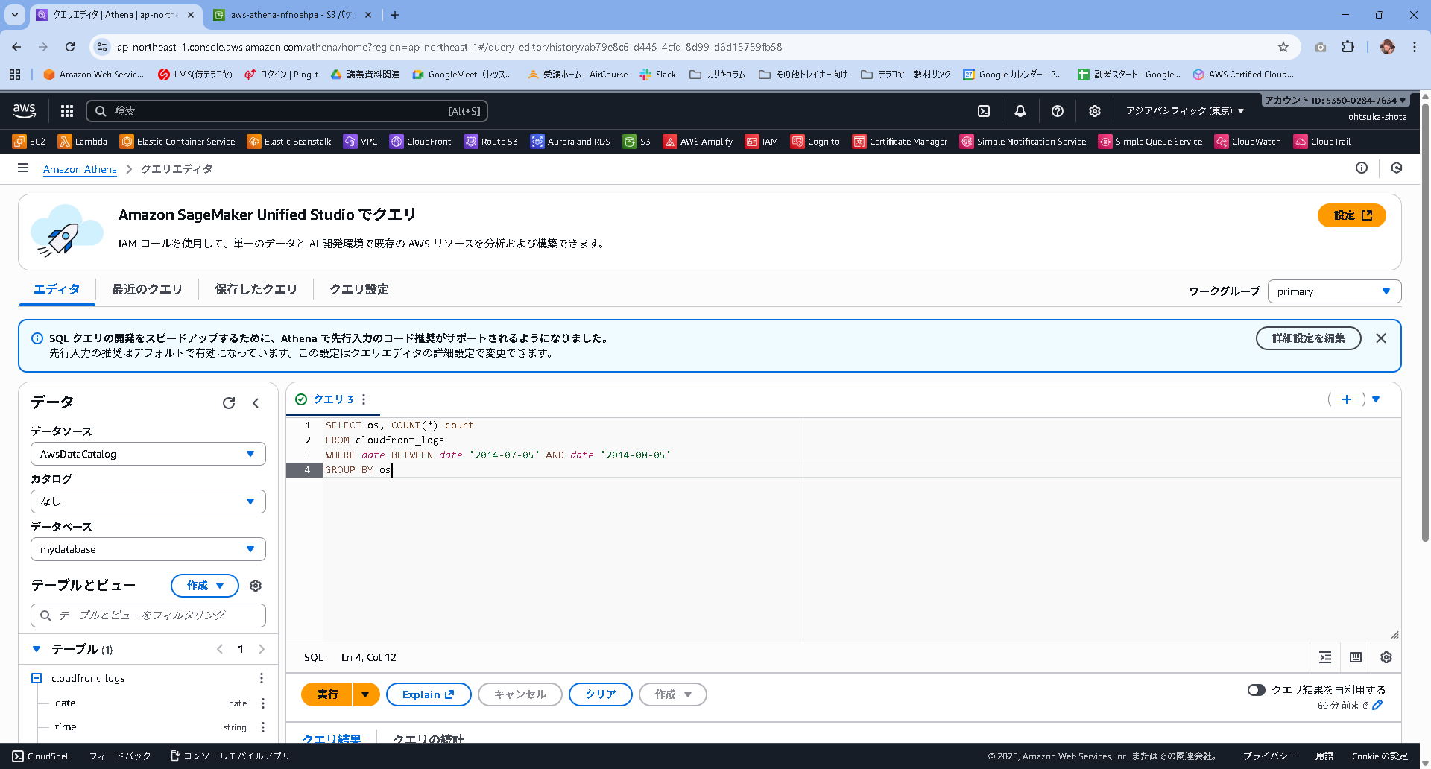Open CloudShell from the footer
Image resolution: width=1431 pixels, height=769 pixels.
[42, 756]
